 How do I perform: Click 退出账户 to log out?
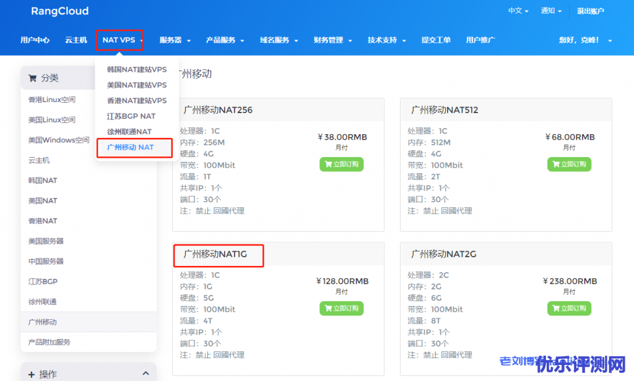click(x=590, y=11)
